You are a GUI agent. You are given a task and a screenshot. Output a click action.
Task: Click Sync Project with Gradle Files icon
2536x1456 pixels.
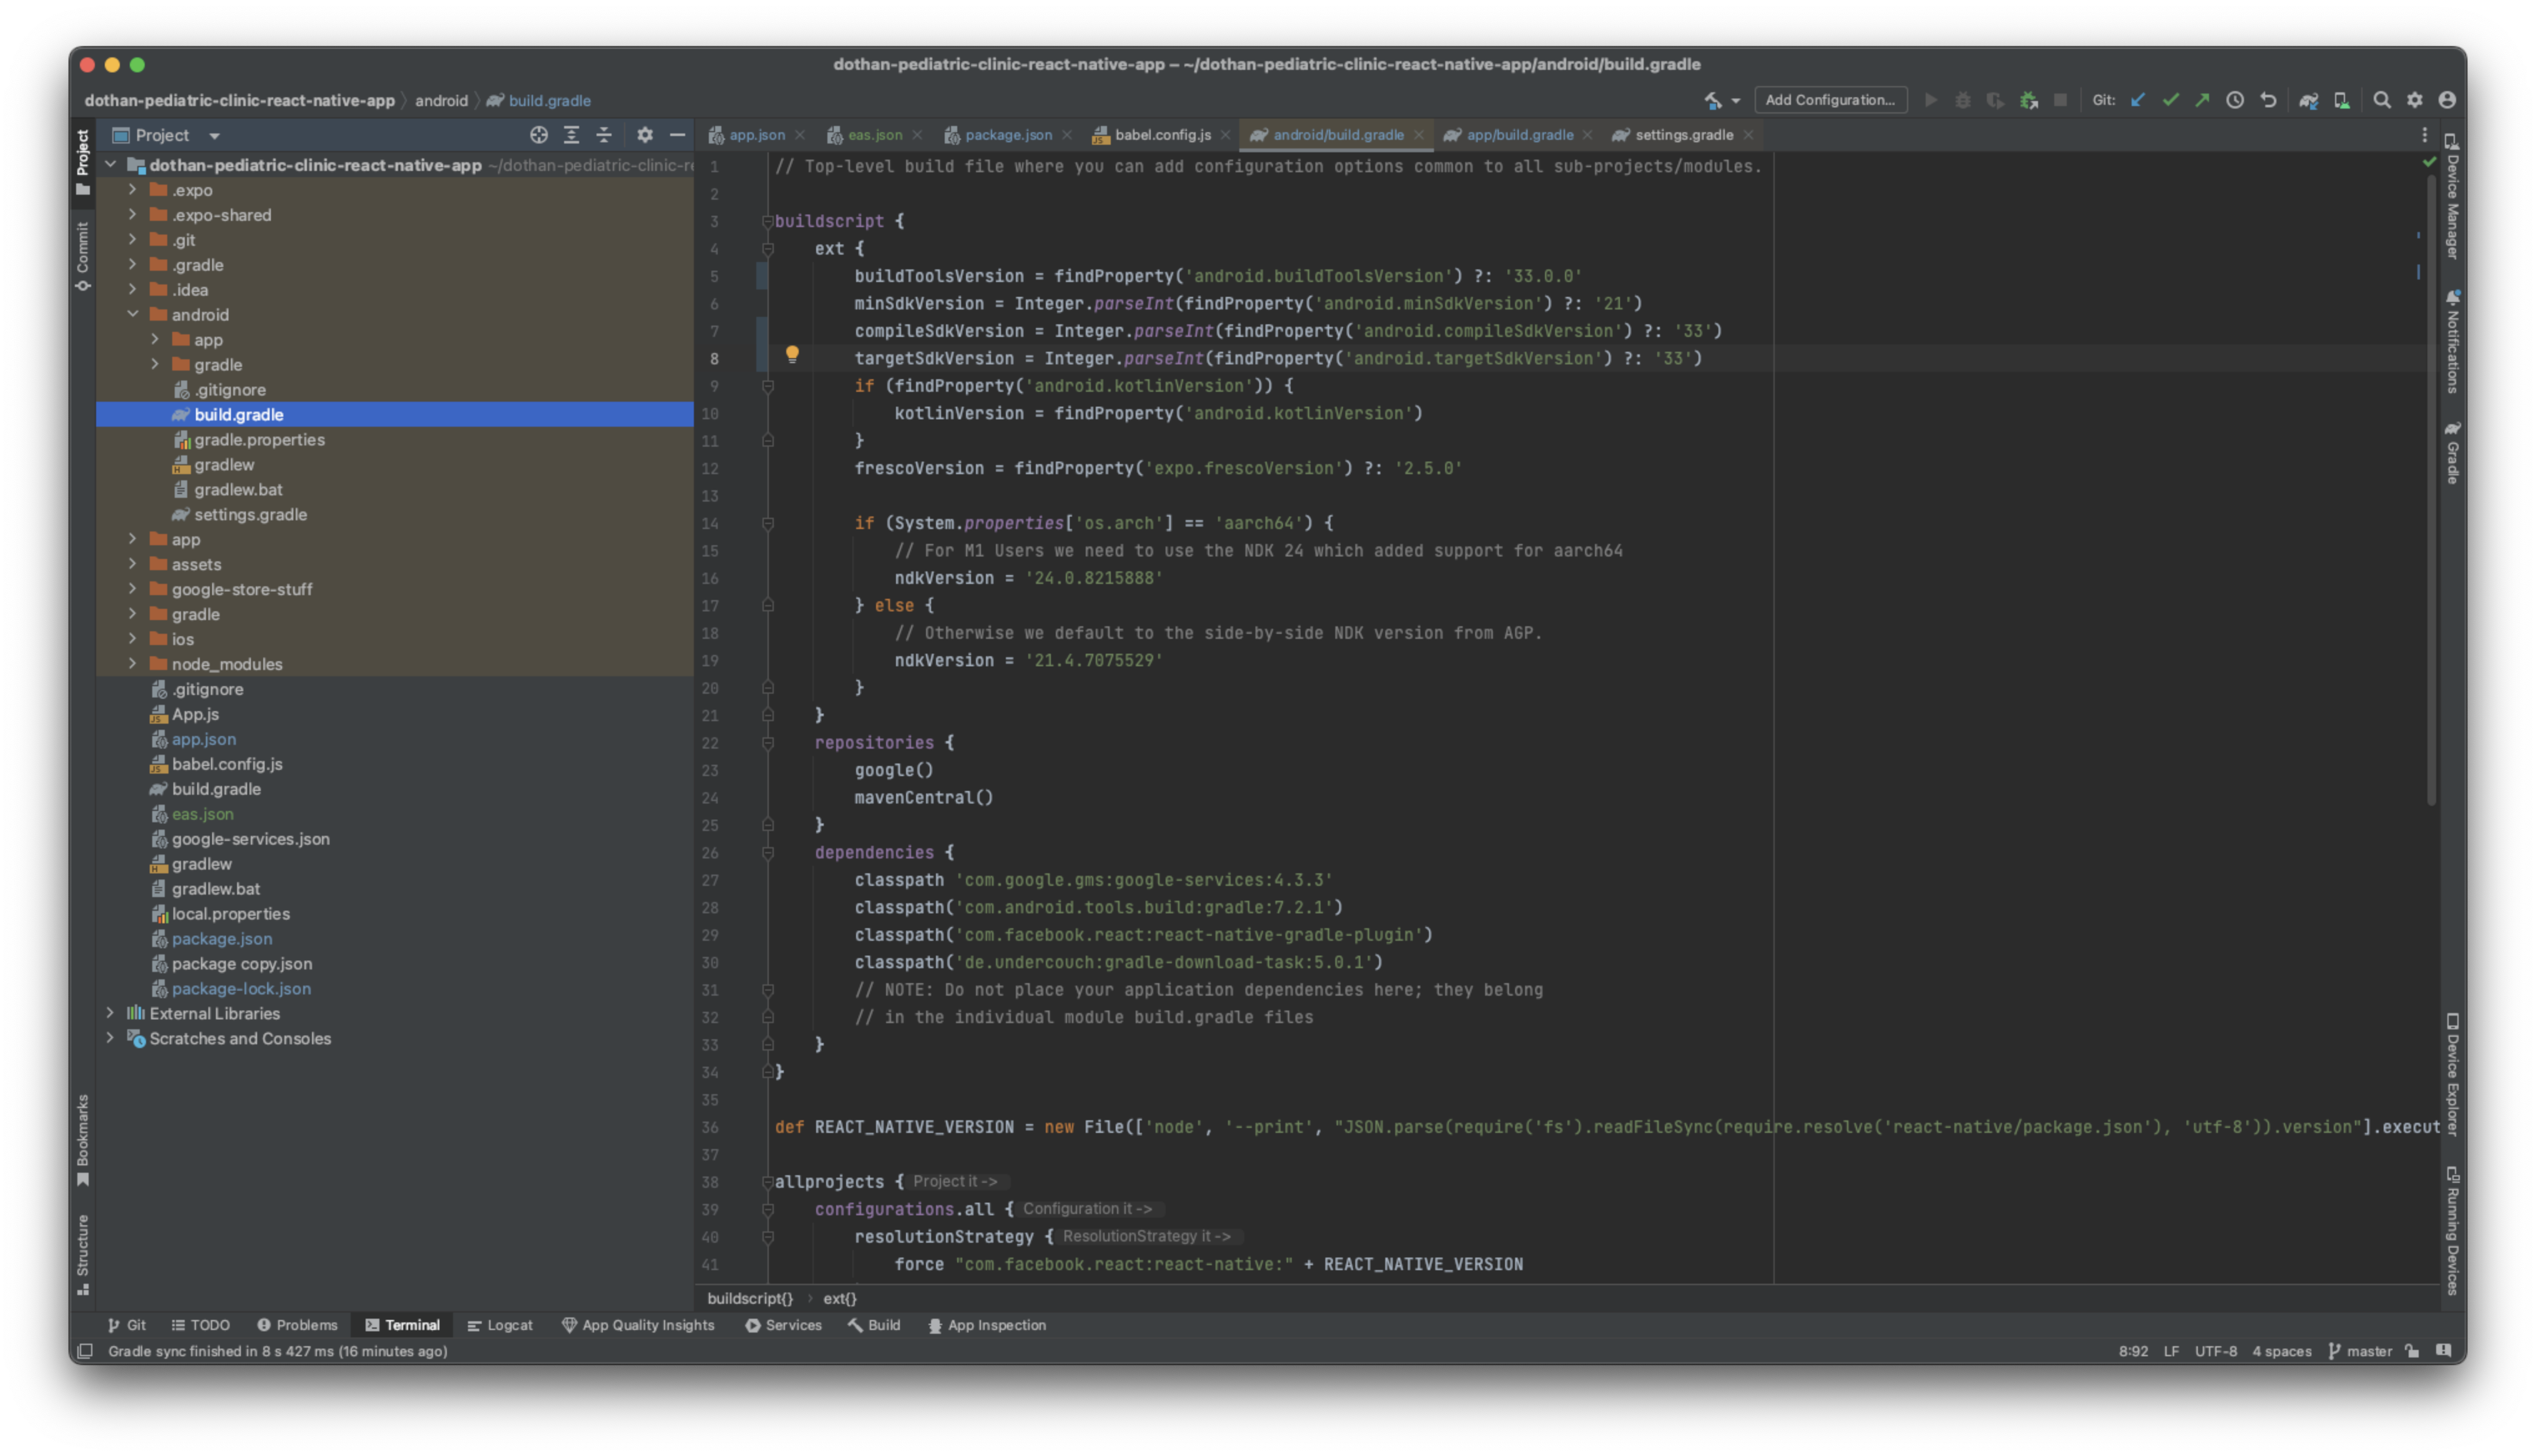point(2308,100)
